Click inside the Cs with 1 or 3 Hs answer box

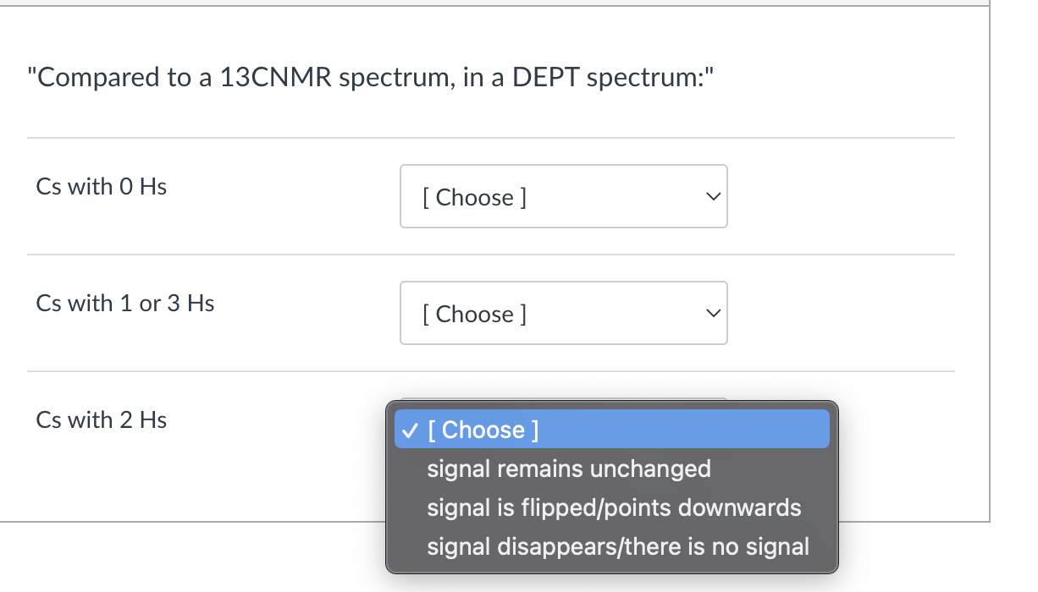563,313
